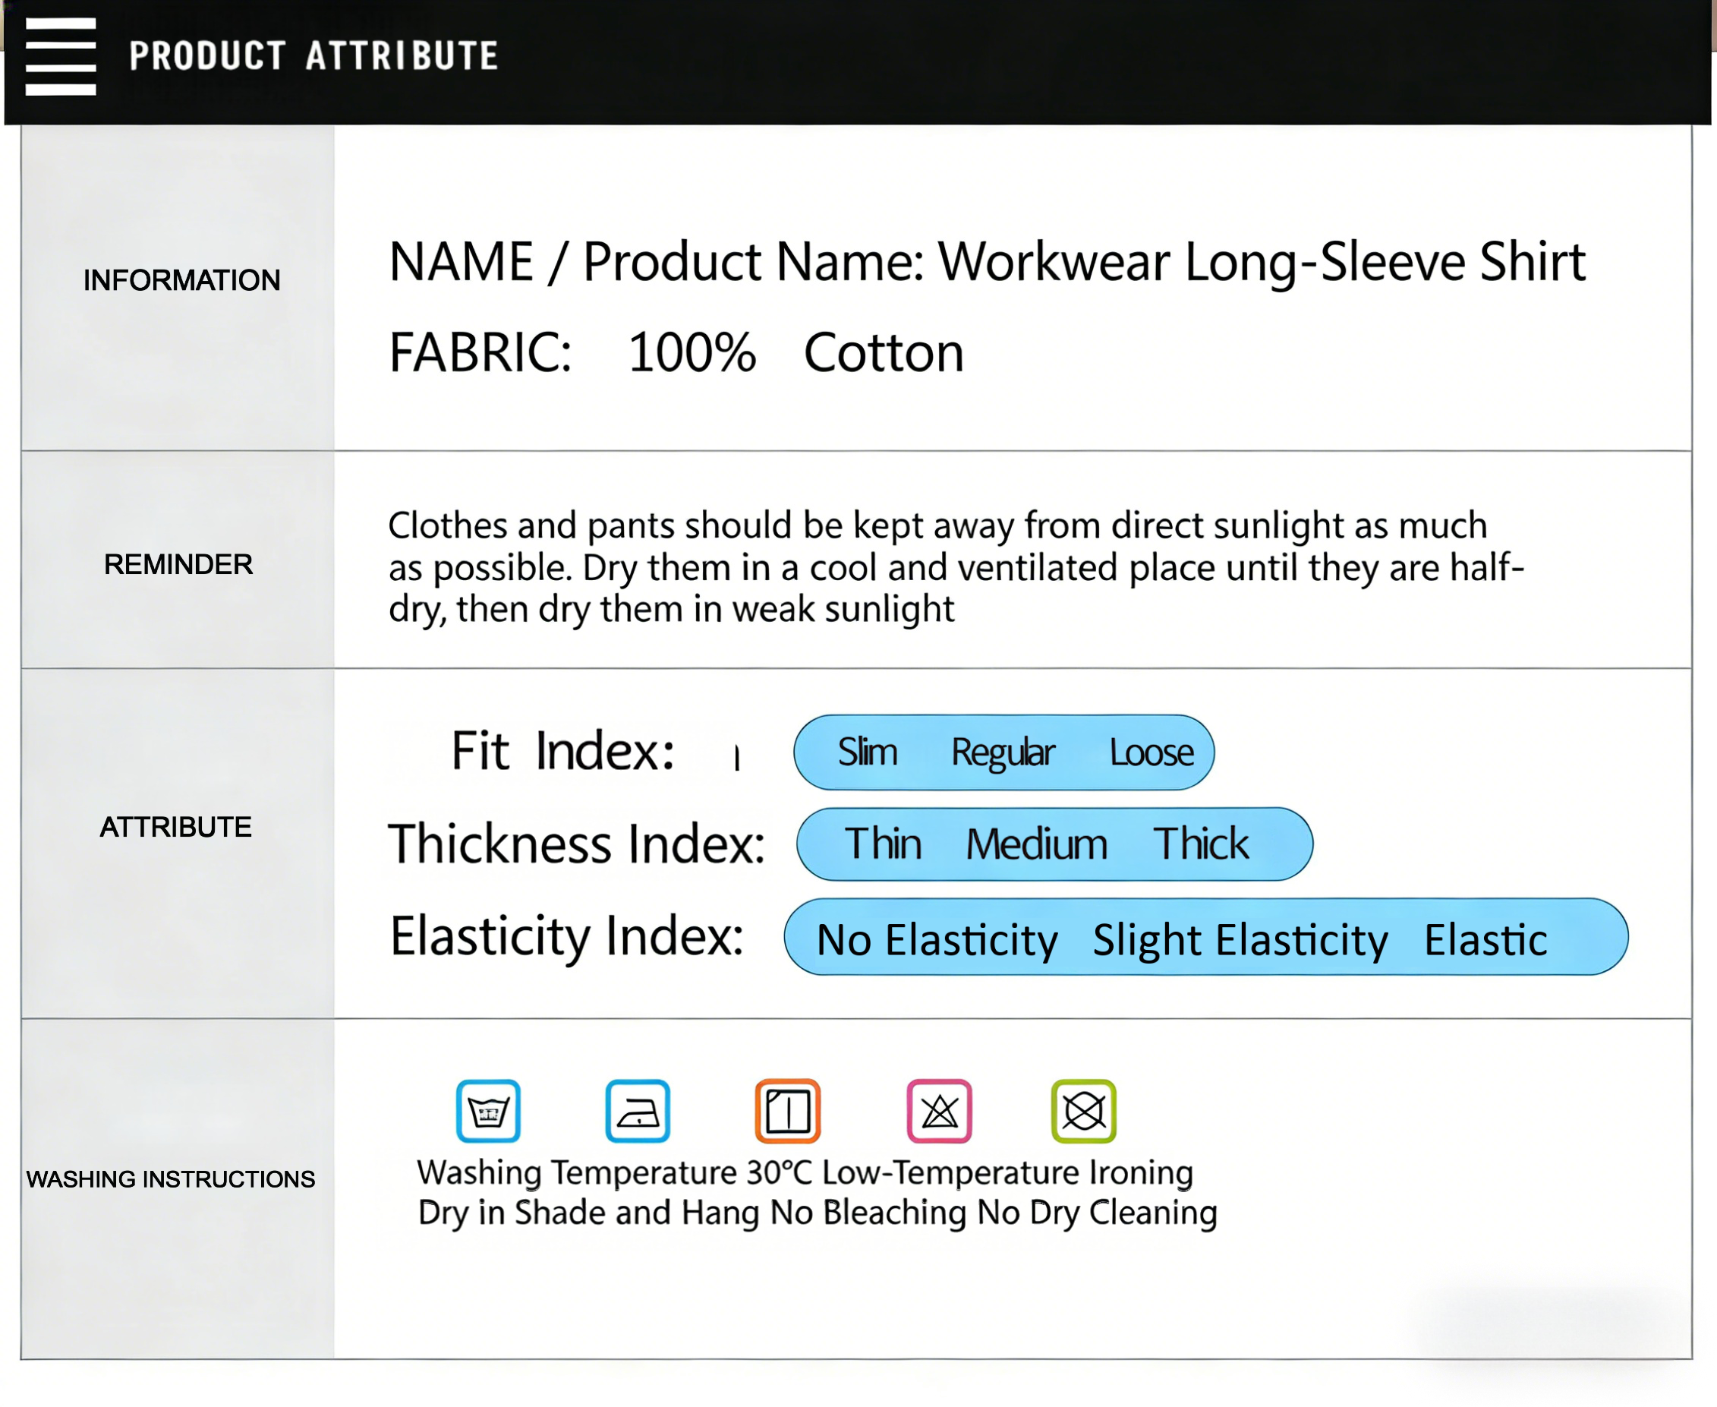Click the green no dry cleaning icon
The height and width of the screenshot is (1407, 1717).
point(1083,1110)
